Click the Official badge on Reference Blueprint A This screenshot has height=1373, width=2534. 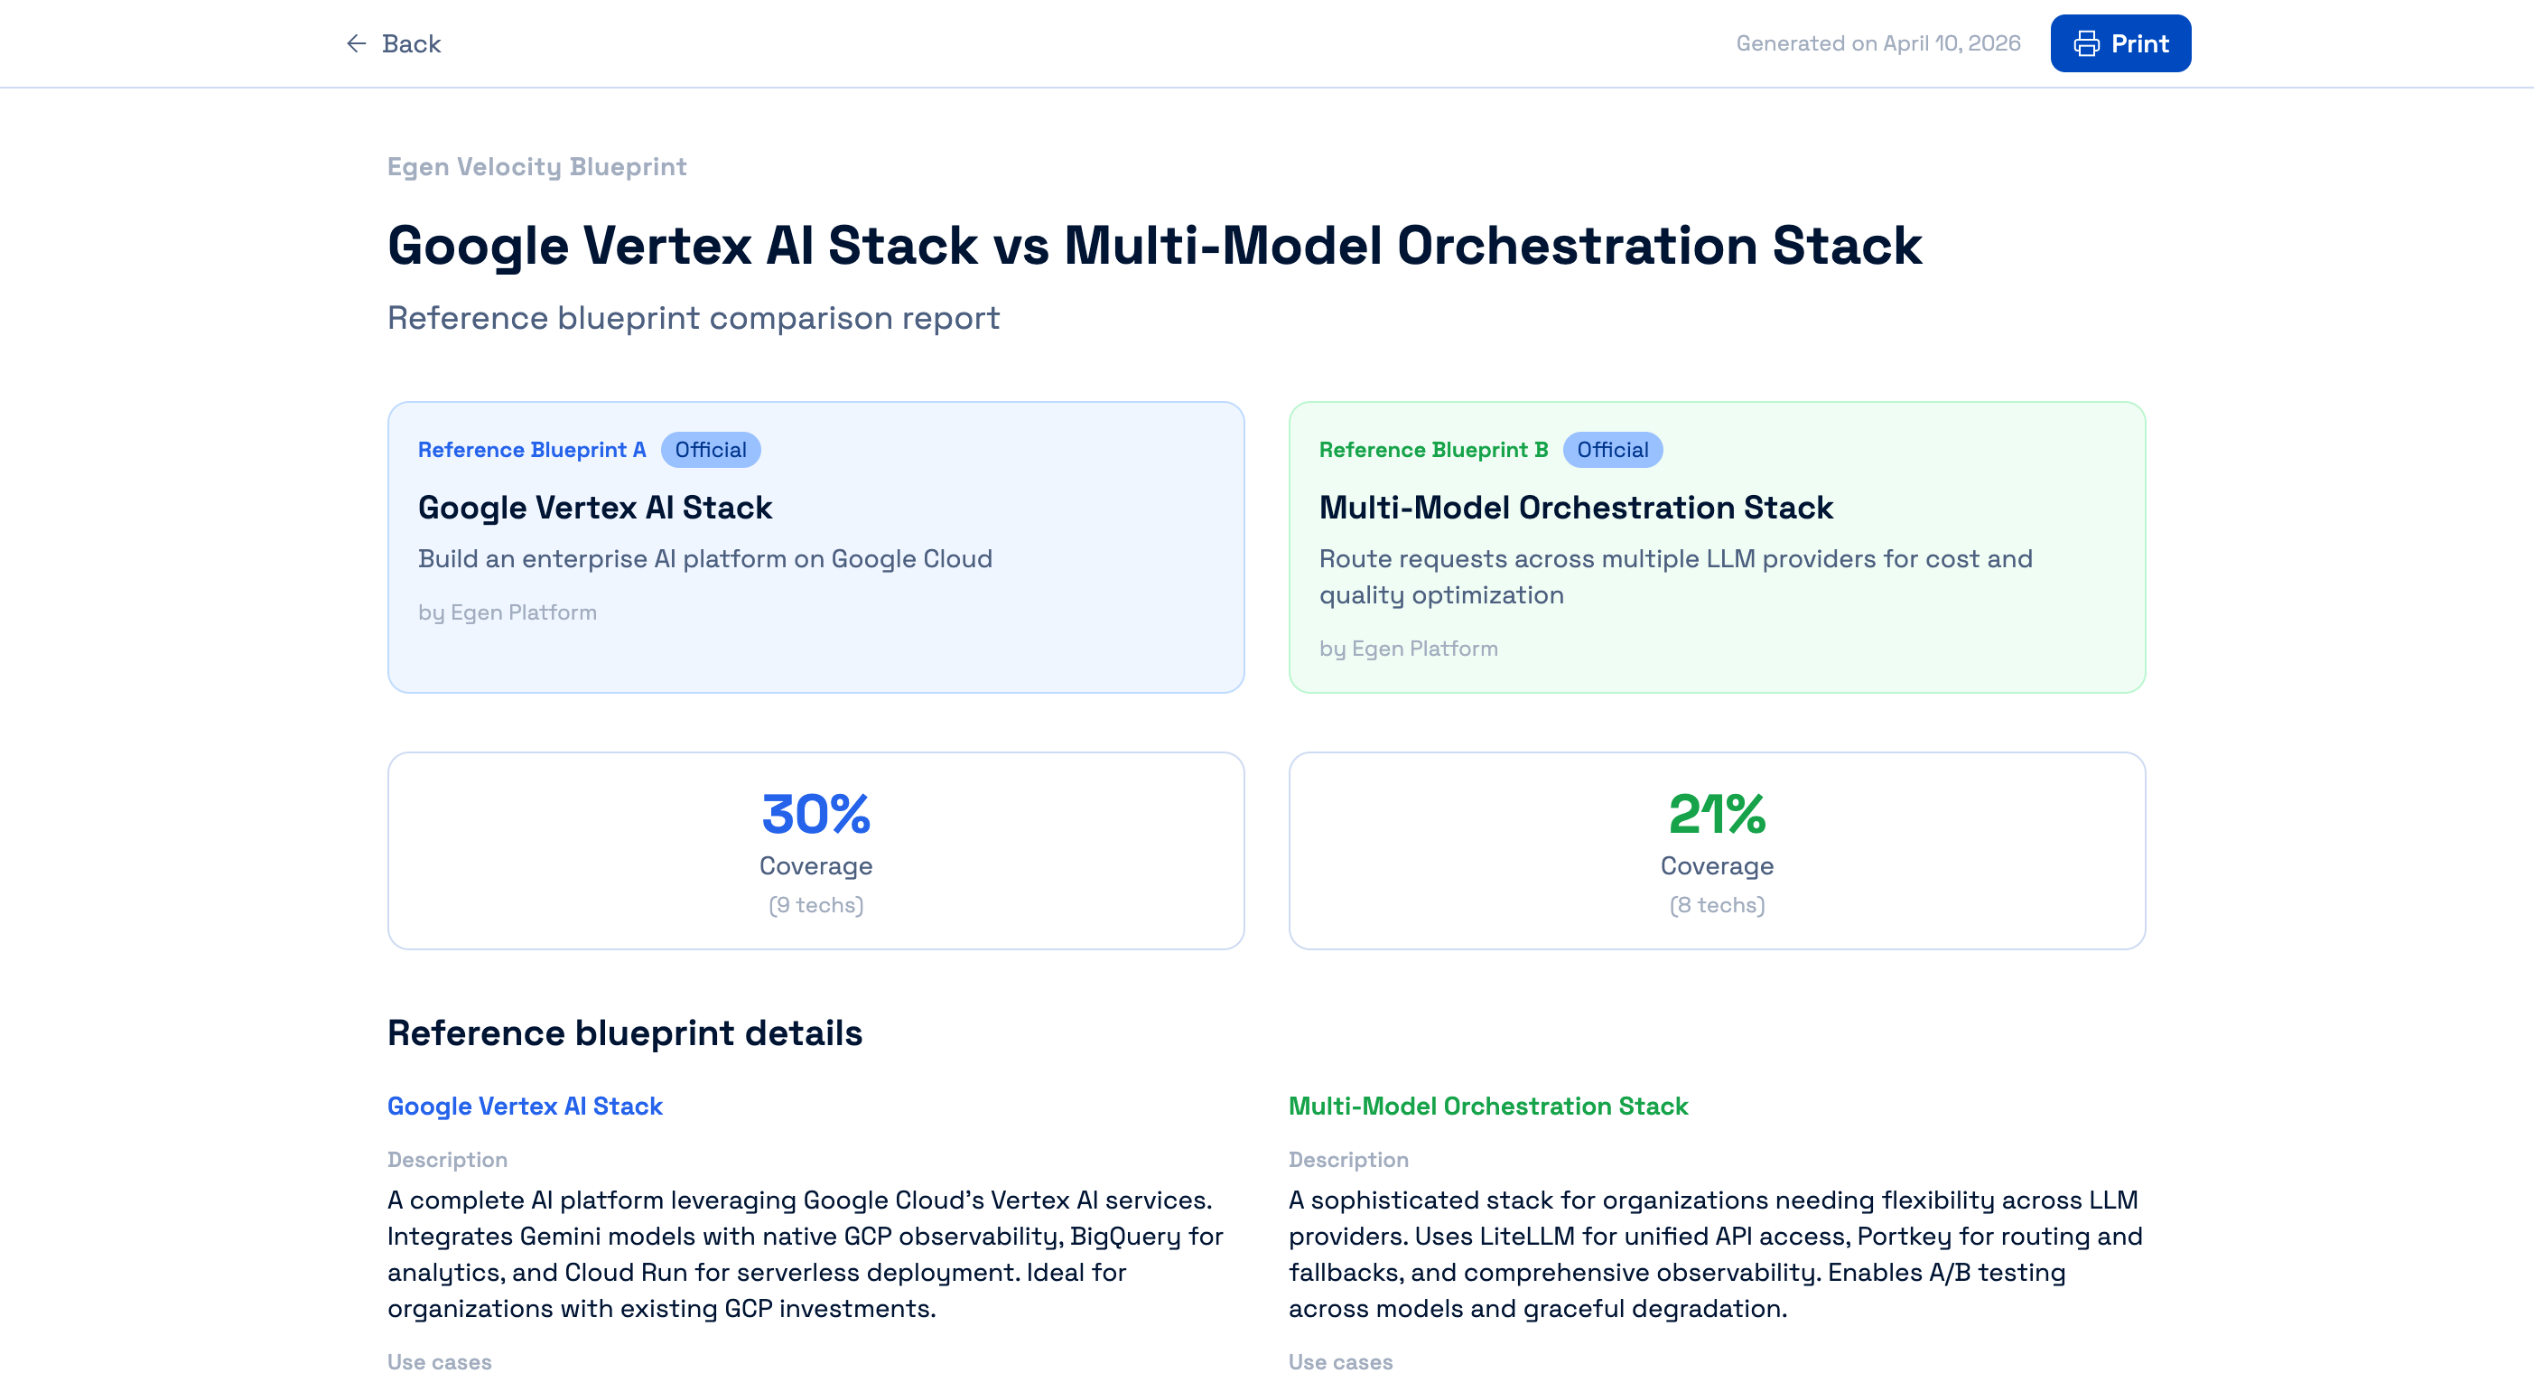[710, 450]
